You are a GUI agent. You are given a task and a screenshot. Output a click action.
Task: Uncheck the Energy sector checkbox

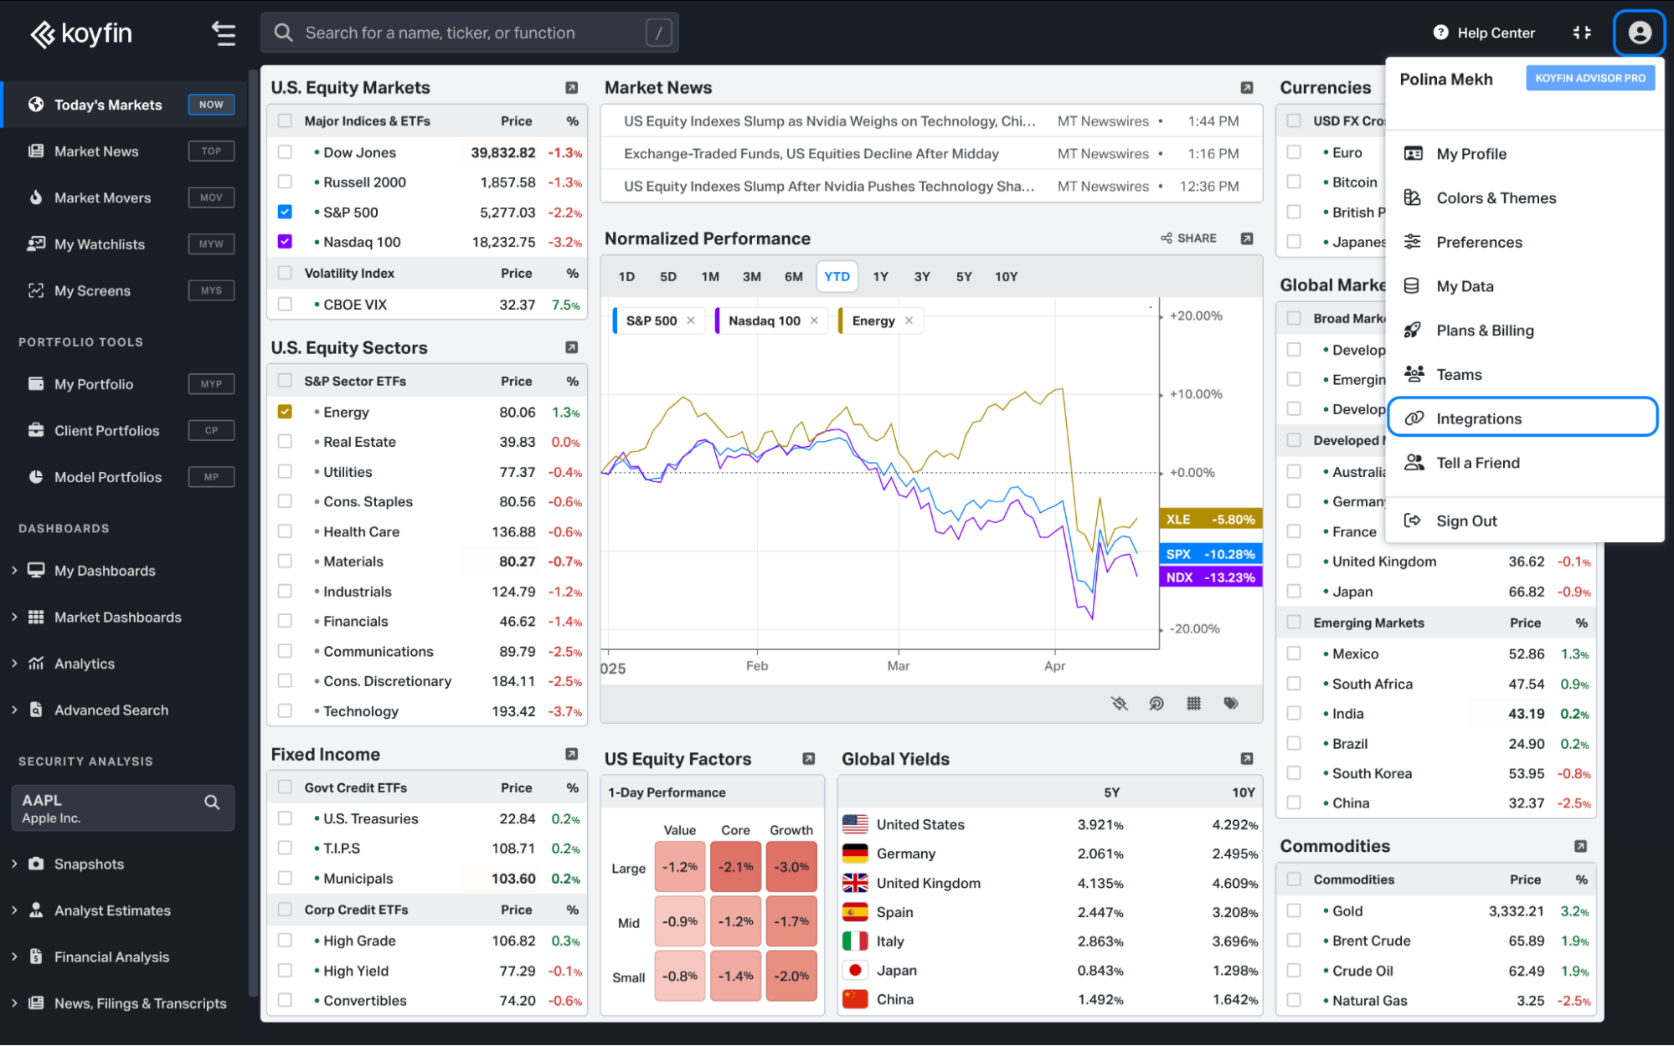click(285, 412)
